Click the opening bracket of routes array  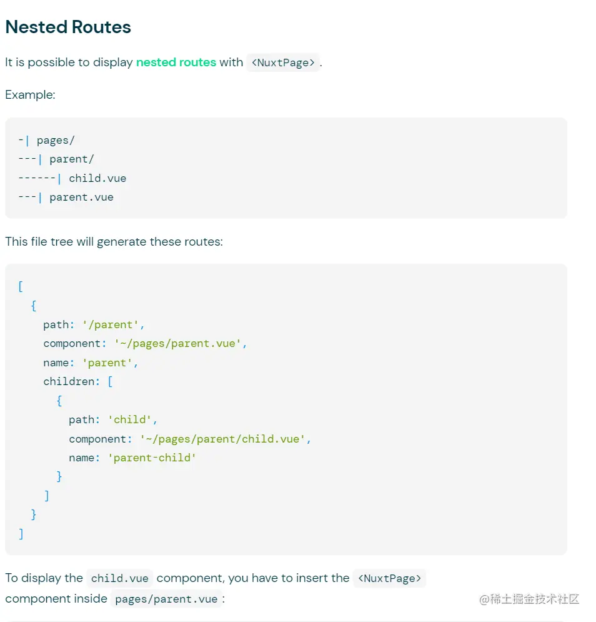(x=21, y=286)
